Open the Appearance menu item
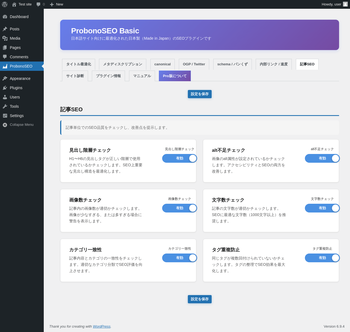The height and width of the screenshot is (332, 350). point(22,78)
